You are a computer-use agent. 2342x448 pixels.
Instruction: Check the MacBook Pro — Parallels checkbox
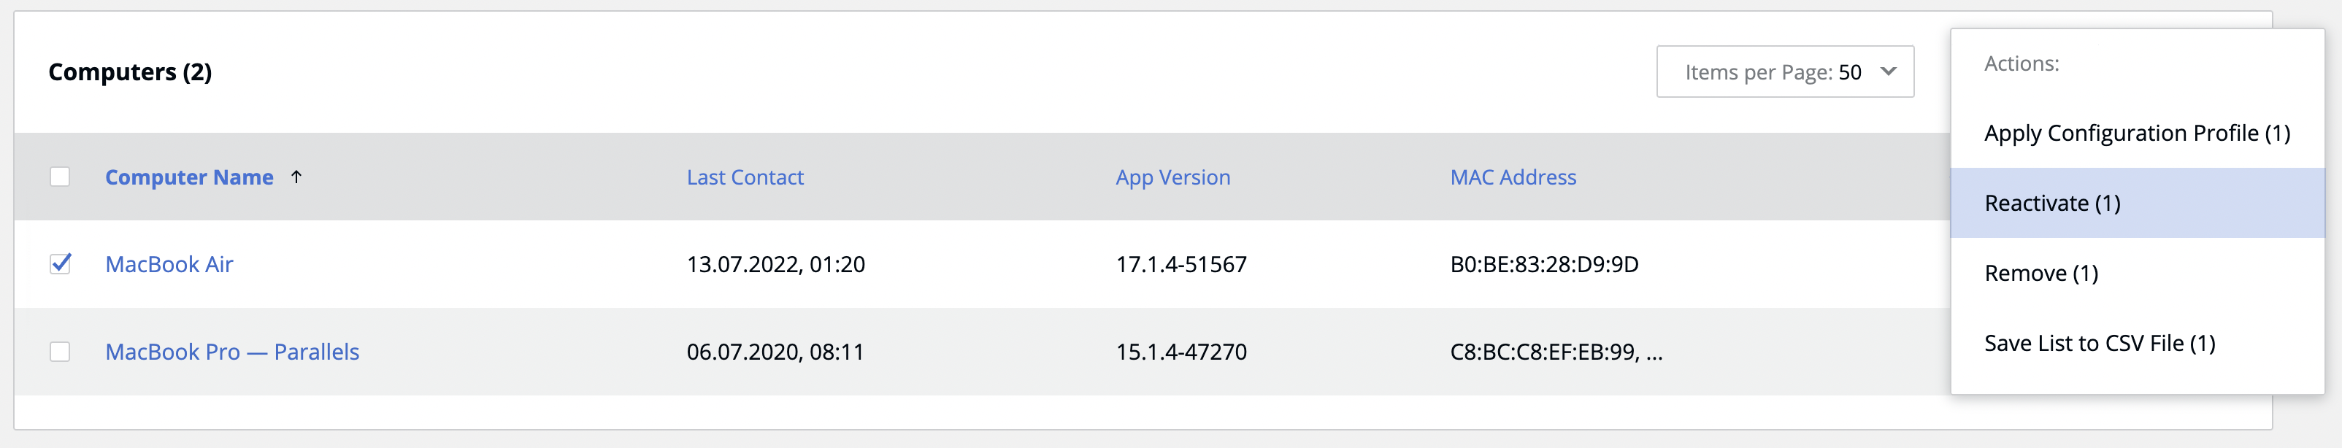[x=60, y=352]
